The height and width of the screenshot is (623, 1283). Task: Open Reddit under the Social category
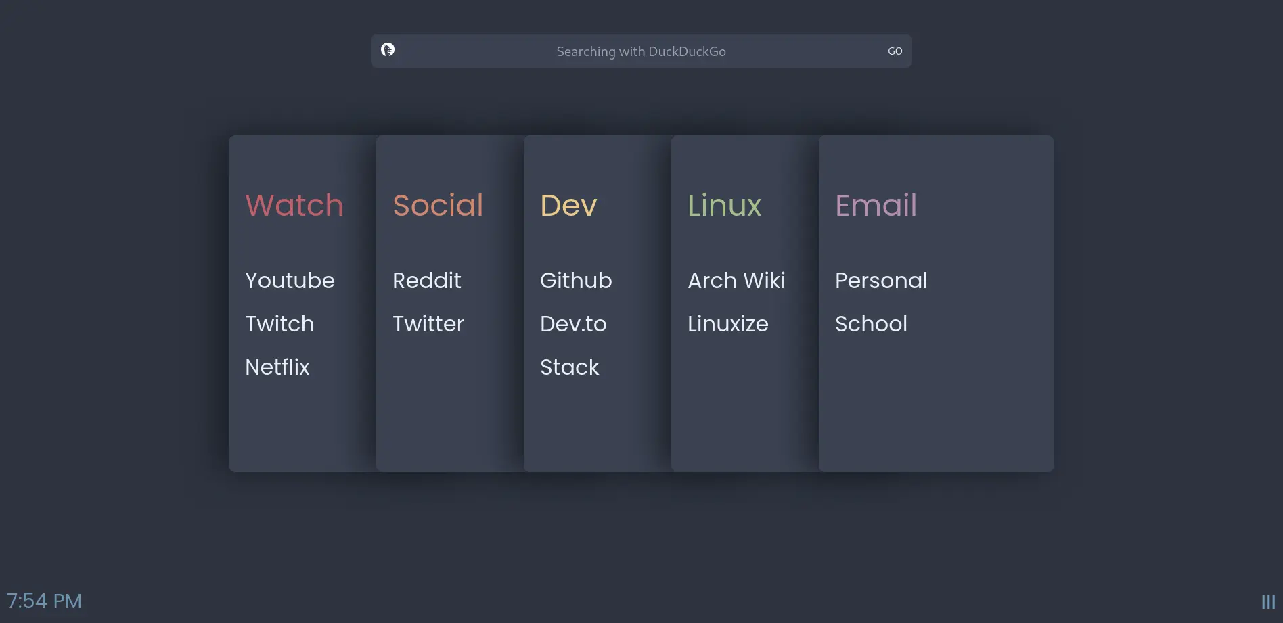pyautogui.click(x=427, y=280)
